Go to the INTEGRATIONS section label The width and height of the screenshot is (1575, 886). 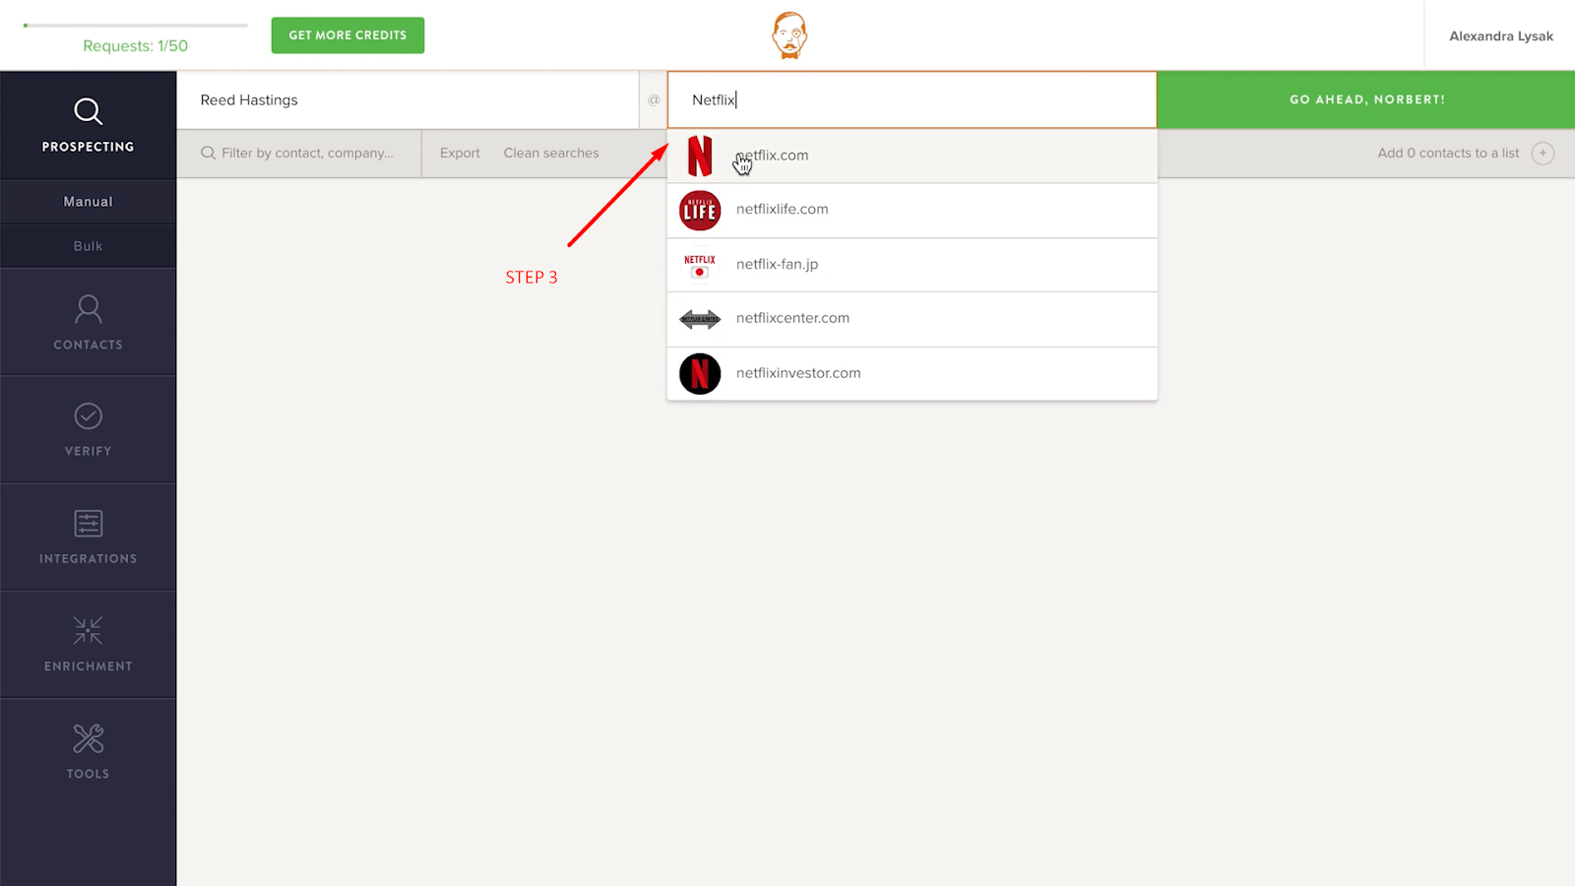[x=88, y=558]
